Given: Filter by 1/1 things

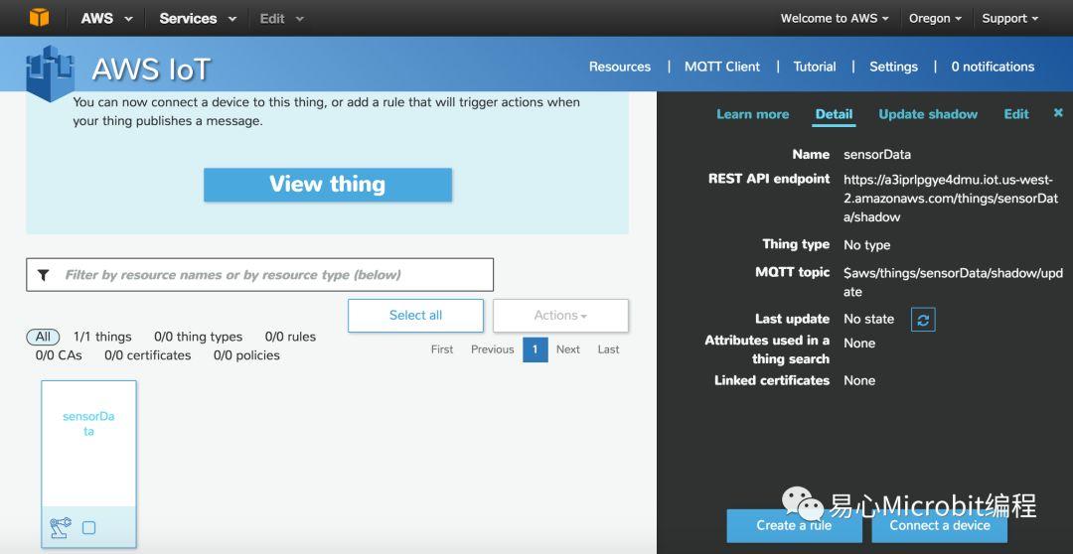Looking at the screenshot, I should (102, 337).
